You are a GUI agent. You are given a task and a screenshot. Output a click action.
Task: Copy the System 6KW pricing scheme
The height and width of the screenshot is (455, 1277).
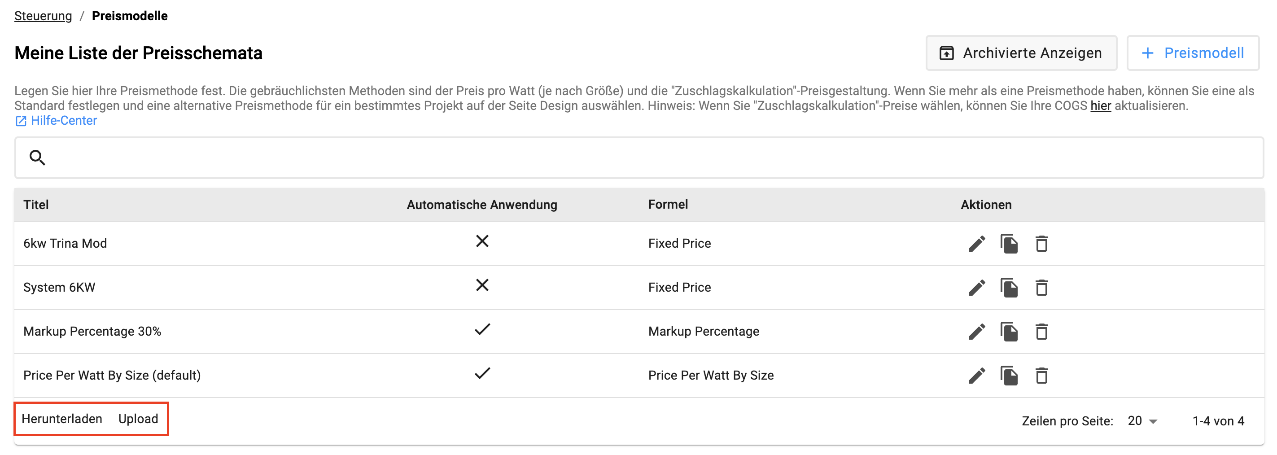(x=1009, y=288)
